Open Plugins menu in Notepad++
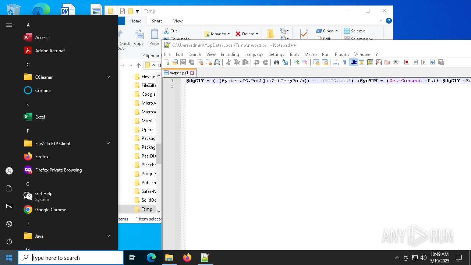This screenshot has height=265, width=471. tap(342, 54)
